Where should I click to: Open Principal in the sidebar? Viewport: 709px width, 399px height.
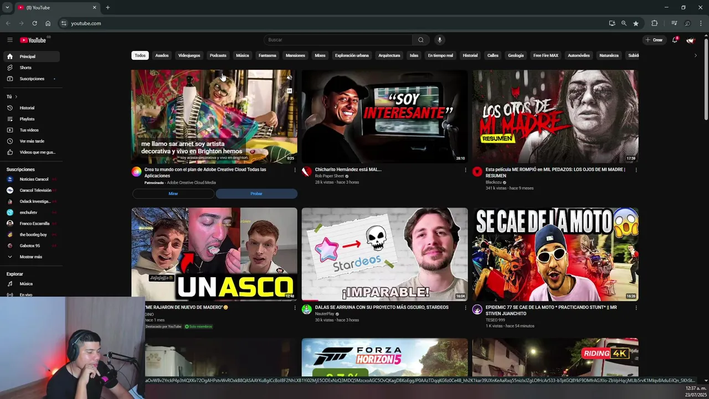[31, 57]
